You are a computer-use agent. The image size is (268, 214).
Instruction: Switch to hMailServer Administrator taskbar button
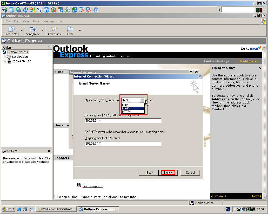click(x=56, y=209)
